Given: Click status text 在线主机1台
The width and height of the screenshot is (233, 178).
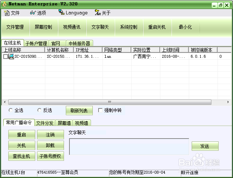Looking at the screenshot, I should click(13, 172).
